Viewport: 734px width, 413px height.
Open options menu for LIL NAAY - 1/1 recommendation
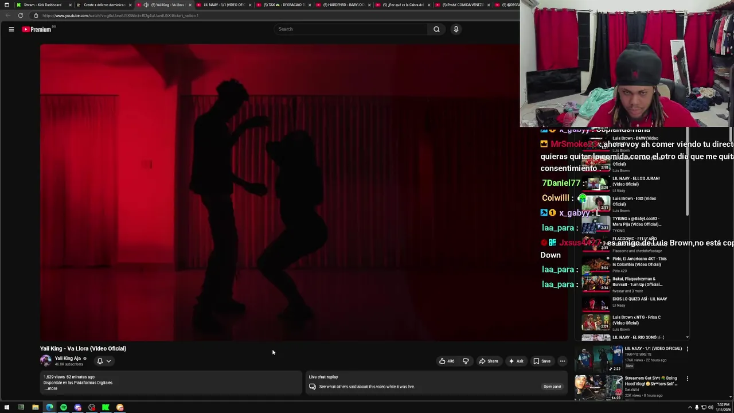coord(688,349)
